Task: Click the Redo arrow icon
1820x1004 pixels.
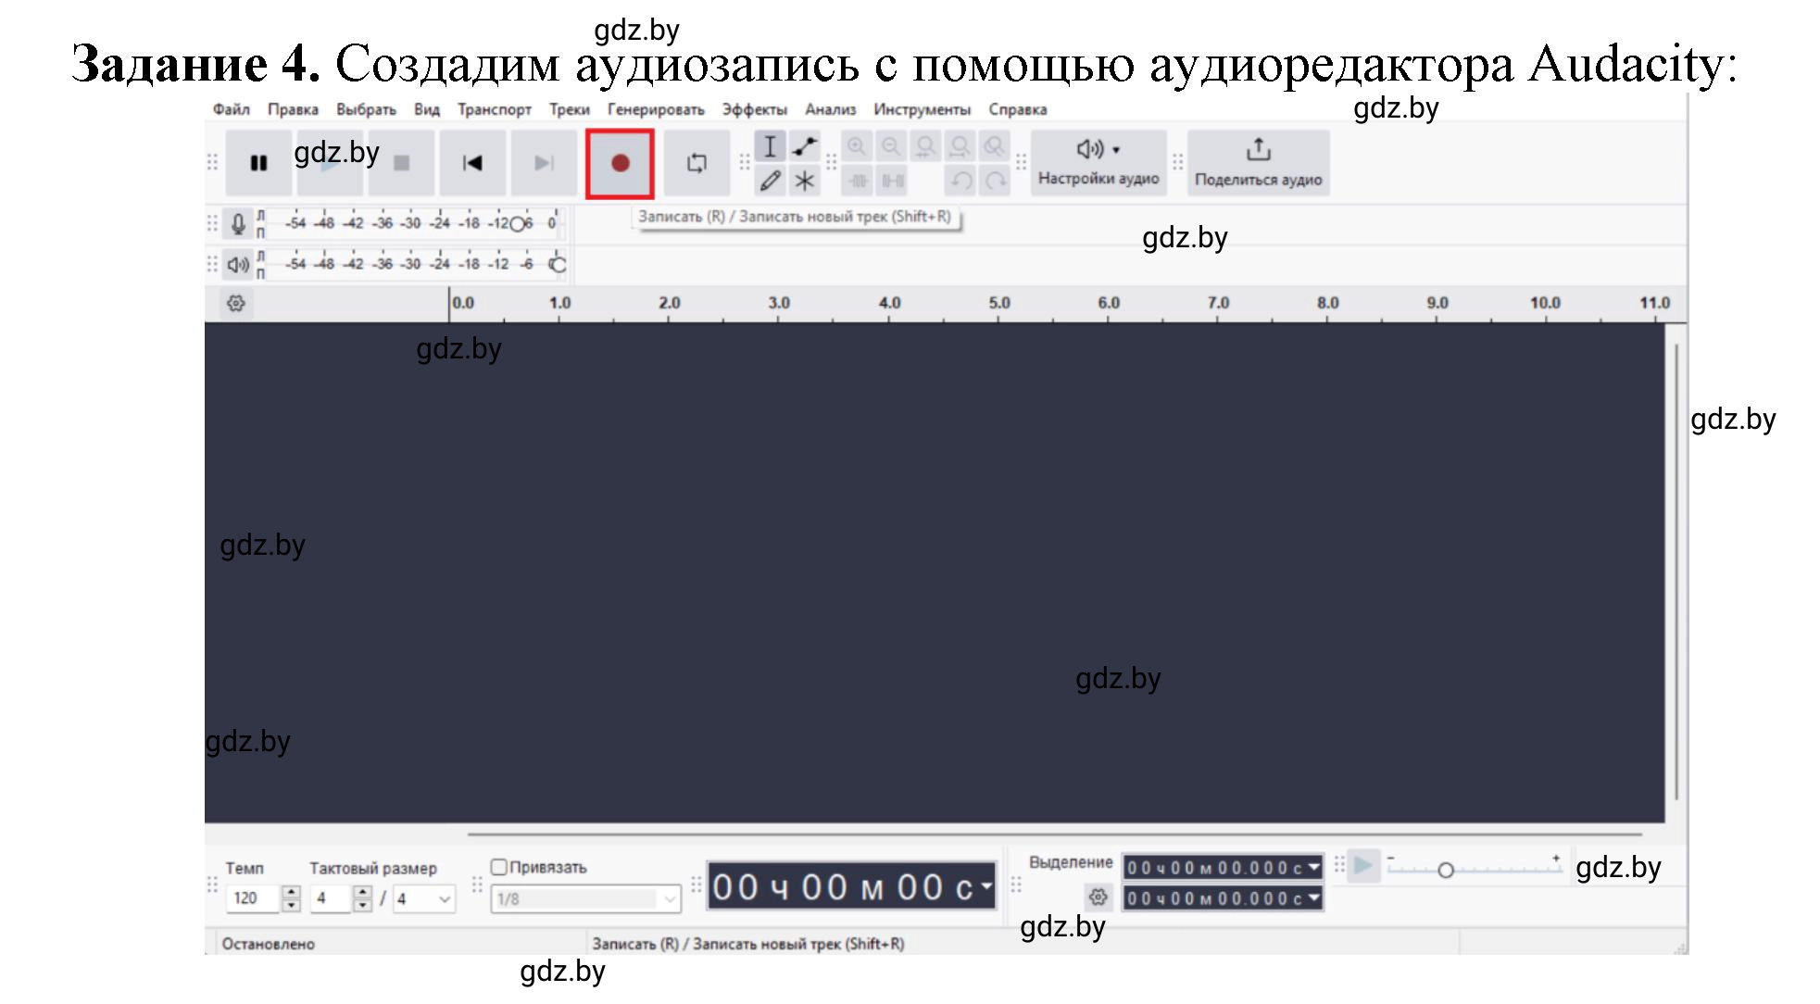Action: pyautogui.click(x=996, y=181)
